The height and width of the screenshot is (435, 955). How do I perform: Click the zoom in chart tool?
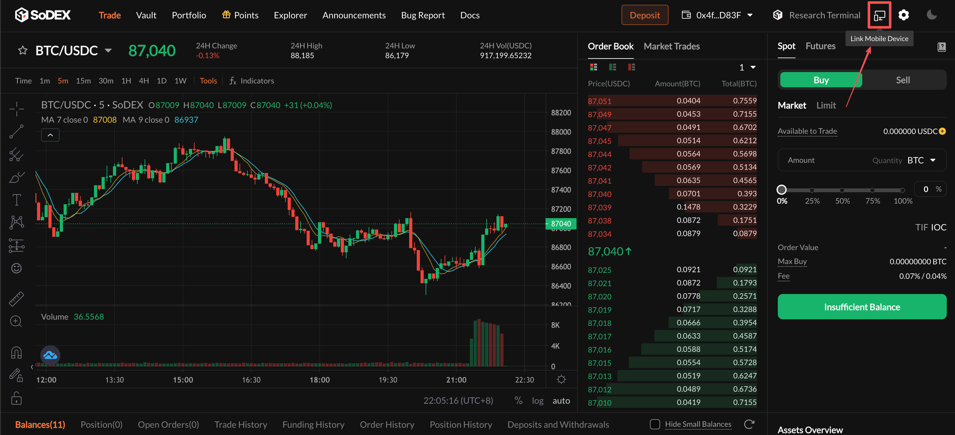pos(16,321)
